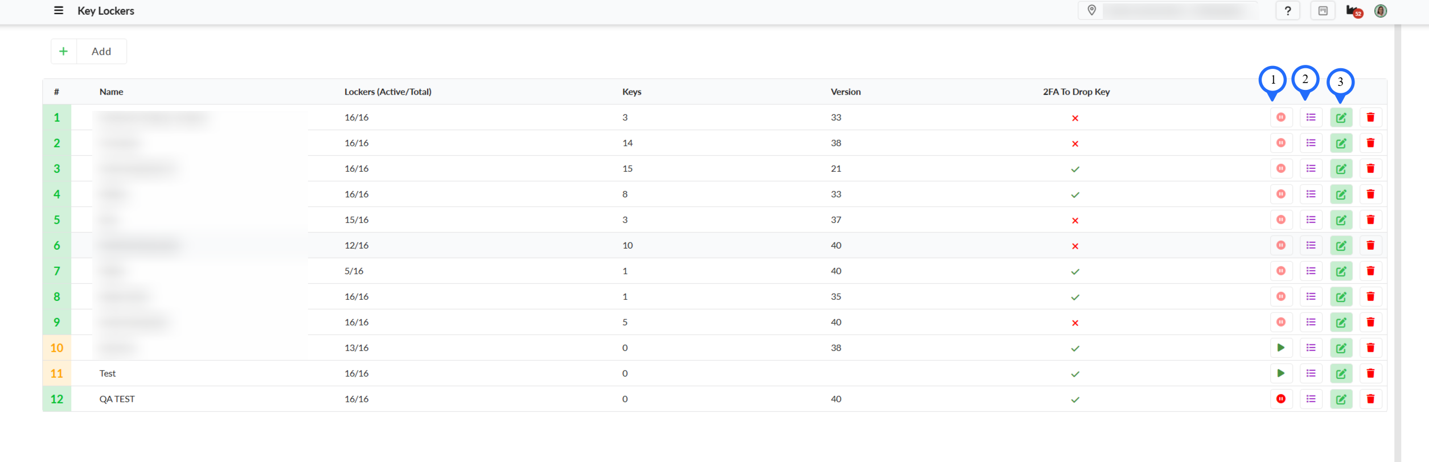View locker list for row 7
This screenshot has width=1429, height=462.
(1311, 271)
